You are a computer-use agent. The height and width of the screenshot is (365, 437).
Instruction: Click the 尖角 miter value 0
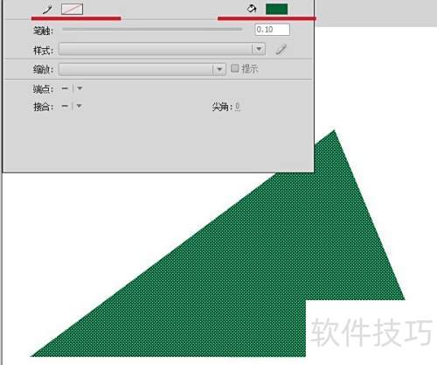click(238, 107)
